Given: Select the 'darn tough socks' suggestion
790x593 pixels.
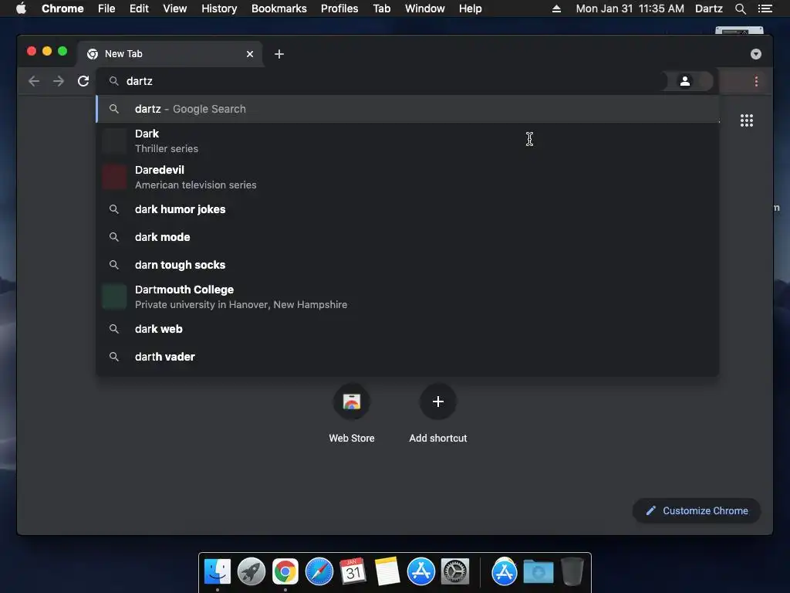Looking at the screenshot, I should tap(407, 265).
